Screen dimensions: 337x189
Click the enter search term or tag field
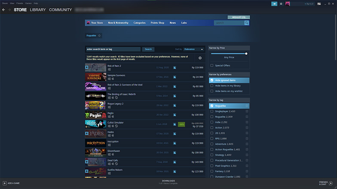pyautogui.click(x=113, y=49)
